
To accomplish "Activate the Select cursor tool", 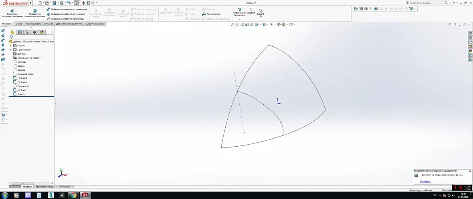I will (76, 3).
